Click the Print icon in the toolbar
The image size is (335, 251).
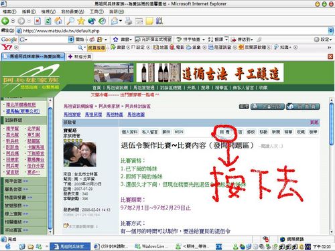[x=129, y=21]
